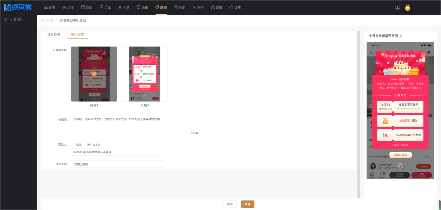Click the 点艾通 logo
This screenshot has width=441, height=210.
pyautogui.click(x=18, y=7)
